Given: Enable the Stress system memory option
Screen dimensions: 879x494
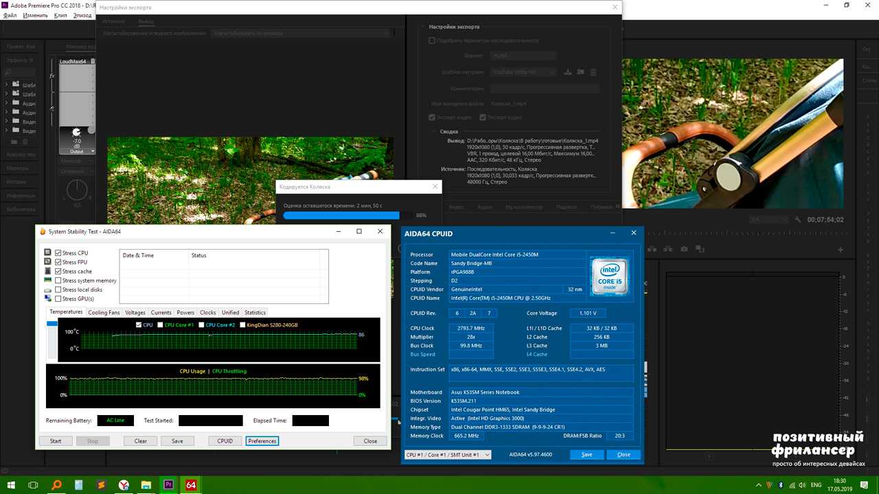Looking at the screenshot, I should click(x=58, y=281).
